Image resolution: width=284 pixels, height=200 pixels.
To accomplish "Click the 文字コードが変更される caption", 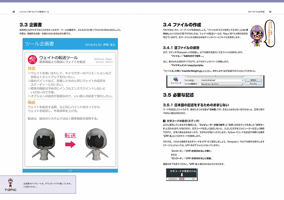I will [183, 171].
